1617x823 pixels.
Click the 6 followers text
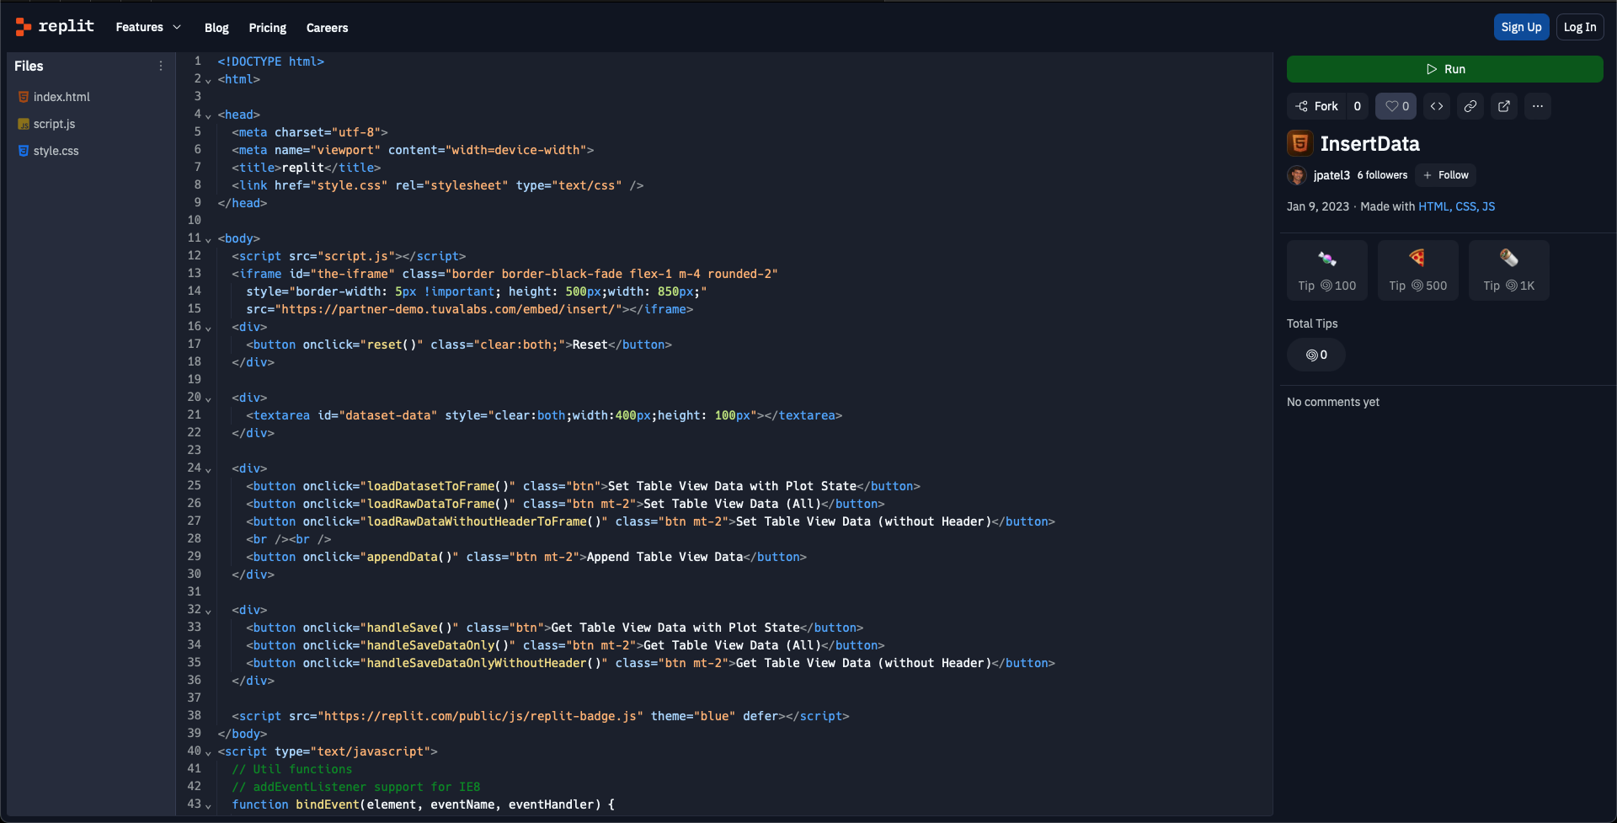(x=1382, y=175)
